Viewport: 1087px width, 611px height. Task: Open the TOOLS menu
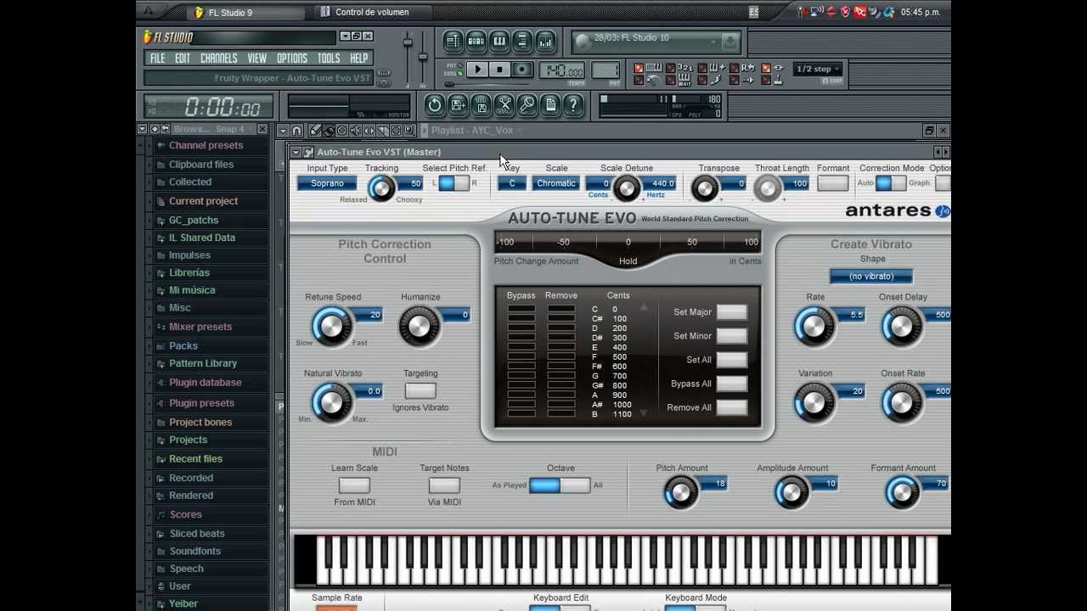329,59
